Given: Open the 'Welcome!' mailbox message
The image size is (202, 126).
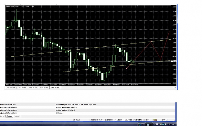Looking at the screenshot, I should (x=59, y=113).
